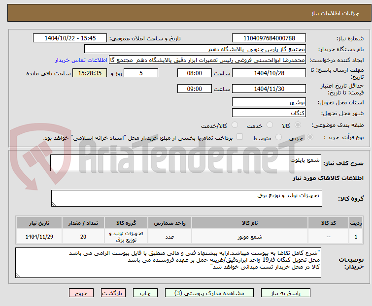Click the شمع پایلوت description textarea
The width and height of the screenshot is (372, 306).
(186, 163)
